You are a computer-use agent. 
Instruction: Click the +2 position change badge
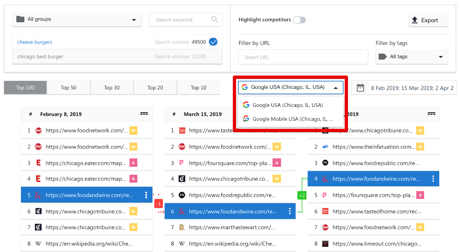[x=302, y=195]
